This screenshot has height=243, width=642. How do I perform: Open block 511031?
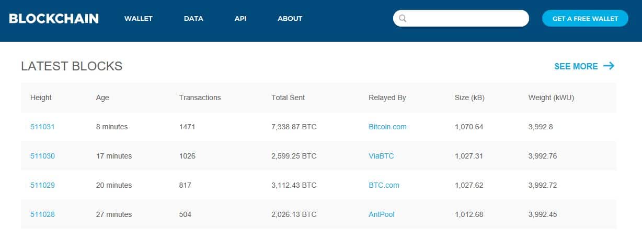[42, 127]
